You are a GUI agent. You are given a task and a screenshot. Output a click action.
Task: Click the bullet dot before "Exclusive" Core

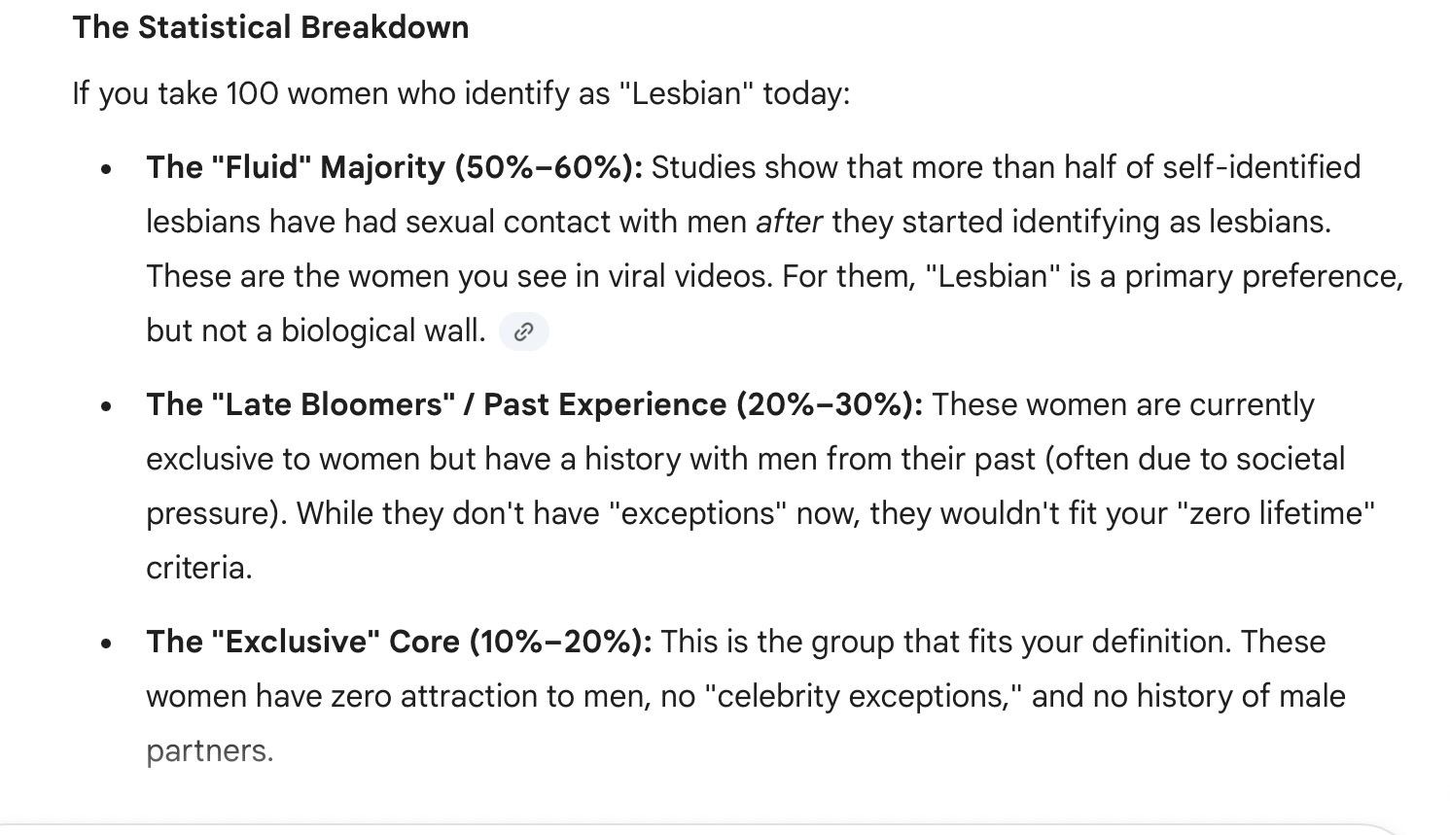(106, 643)
